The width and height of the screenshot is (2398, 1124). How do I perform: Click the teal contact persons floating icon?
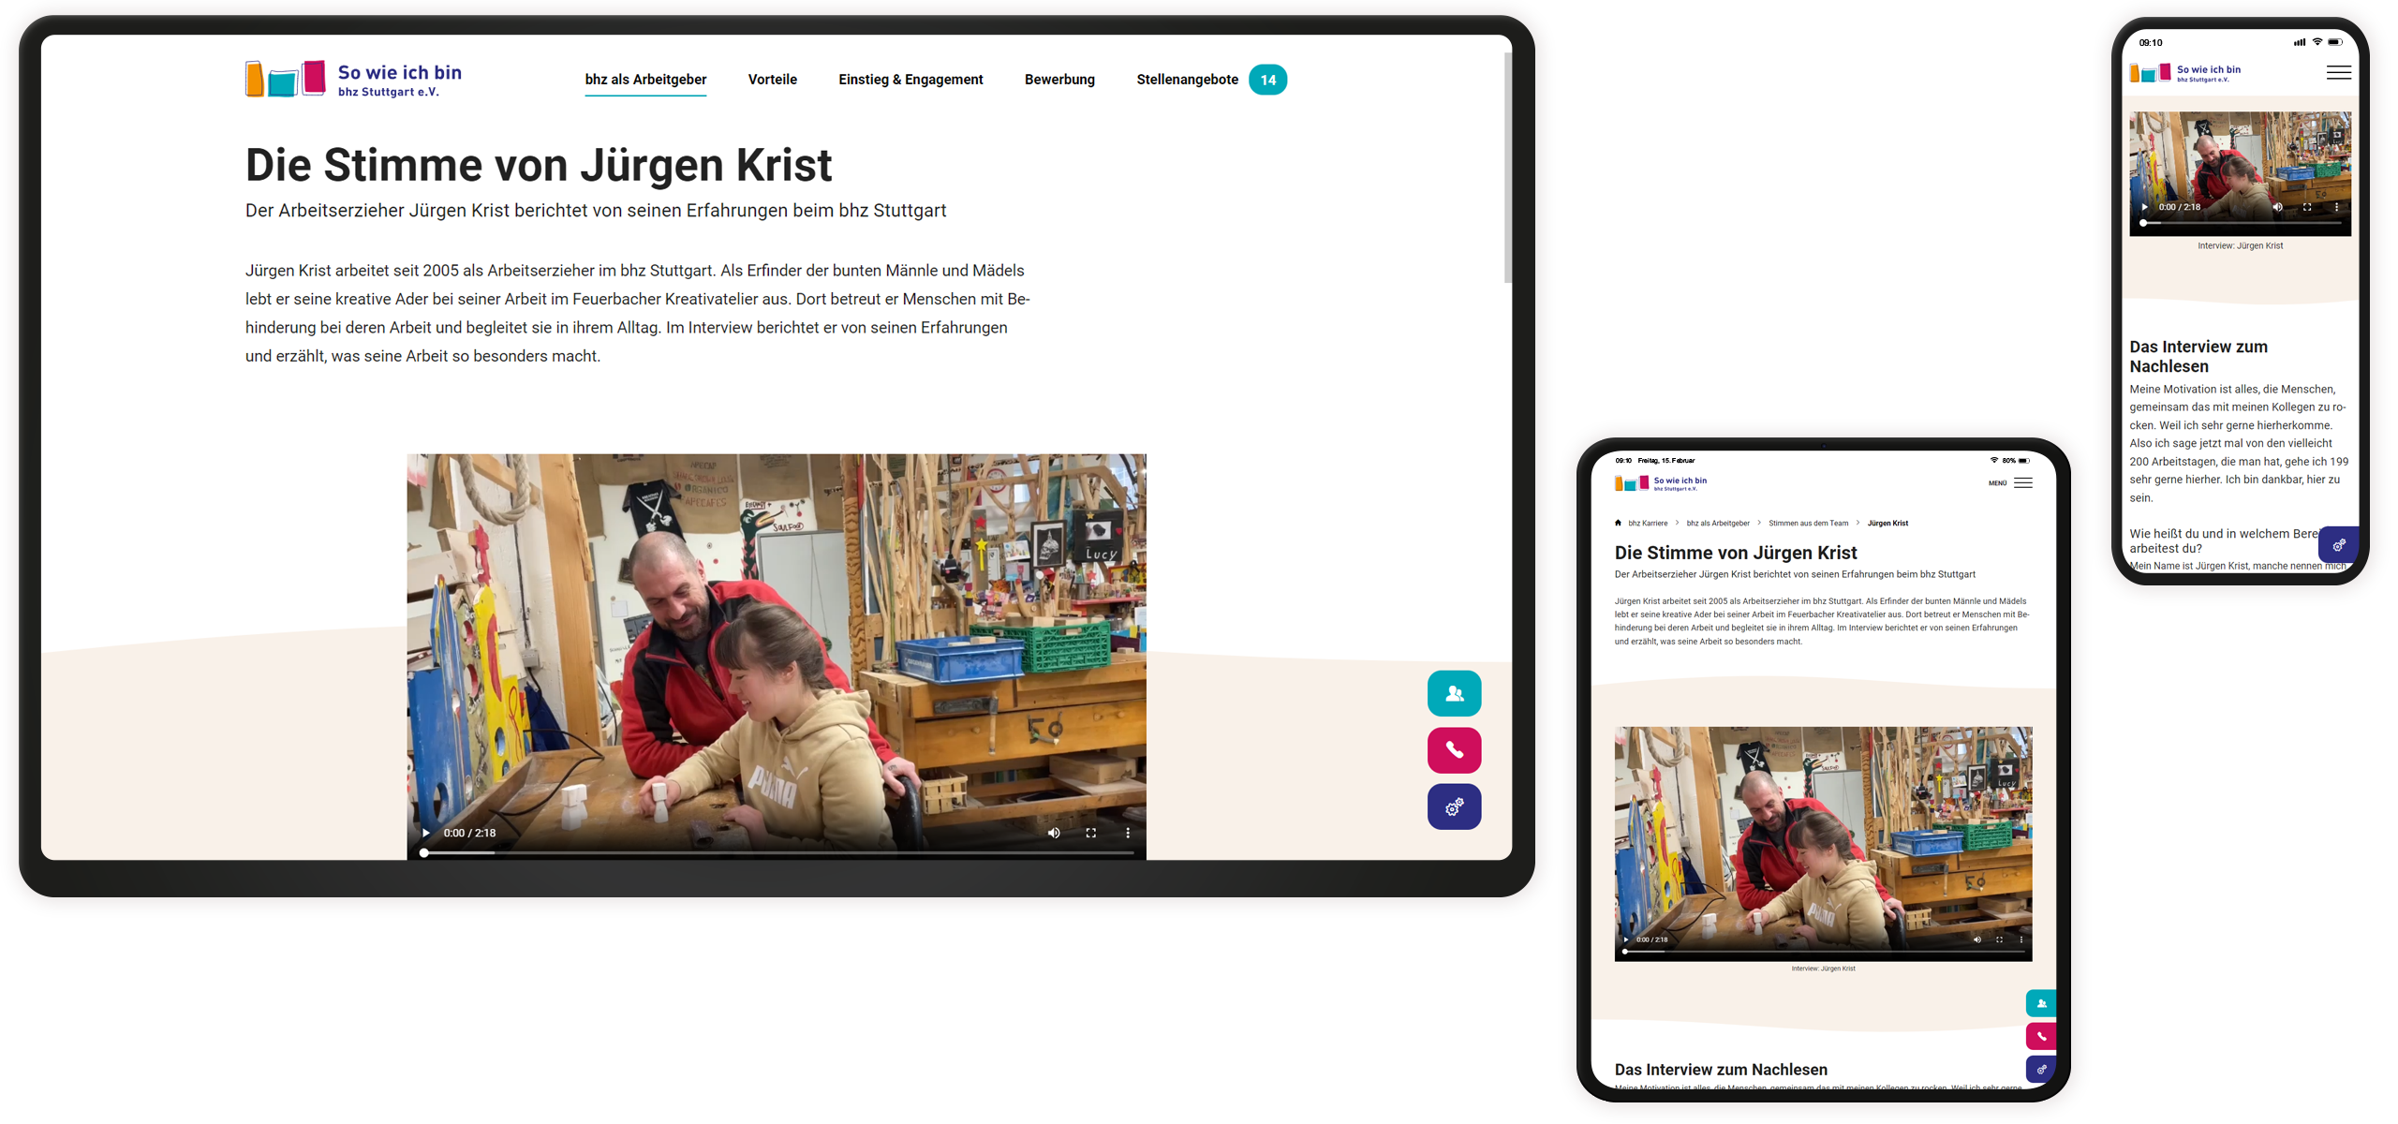pyautogui.click(x=1454, y=693)
